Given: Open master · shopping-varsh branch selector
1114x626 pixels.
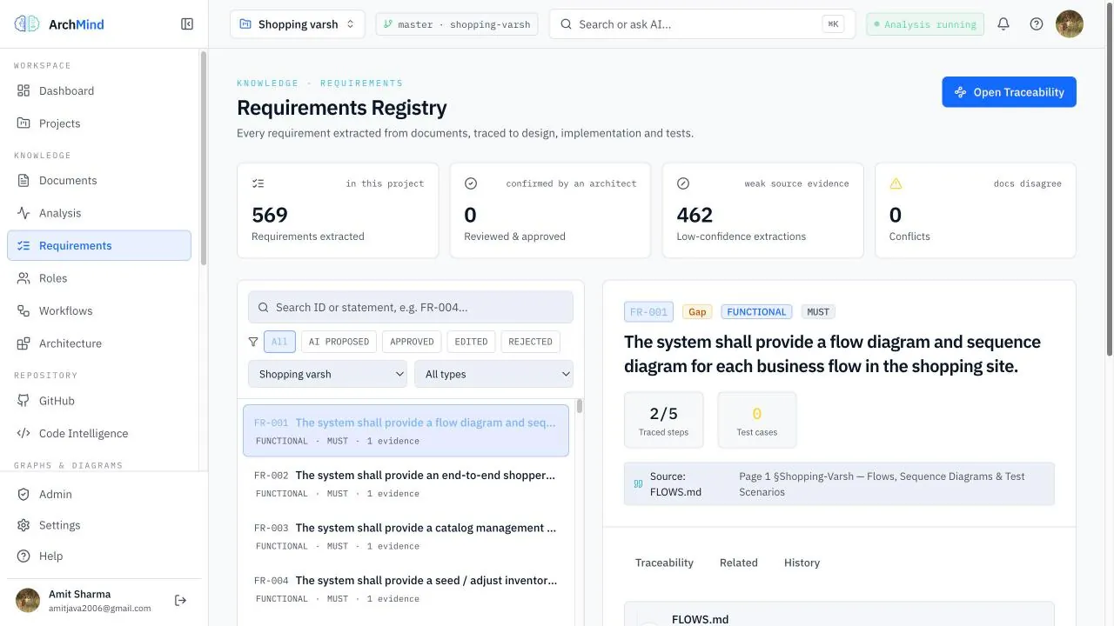Looking at the screenshot, I should click(x=457, y=24).
